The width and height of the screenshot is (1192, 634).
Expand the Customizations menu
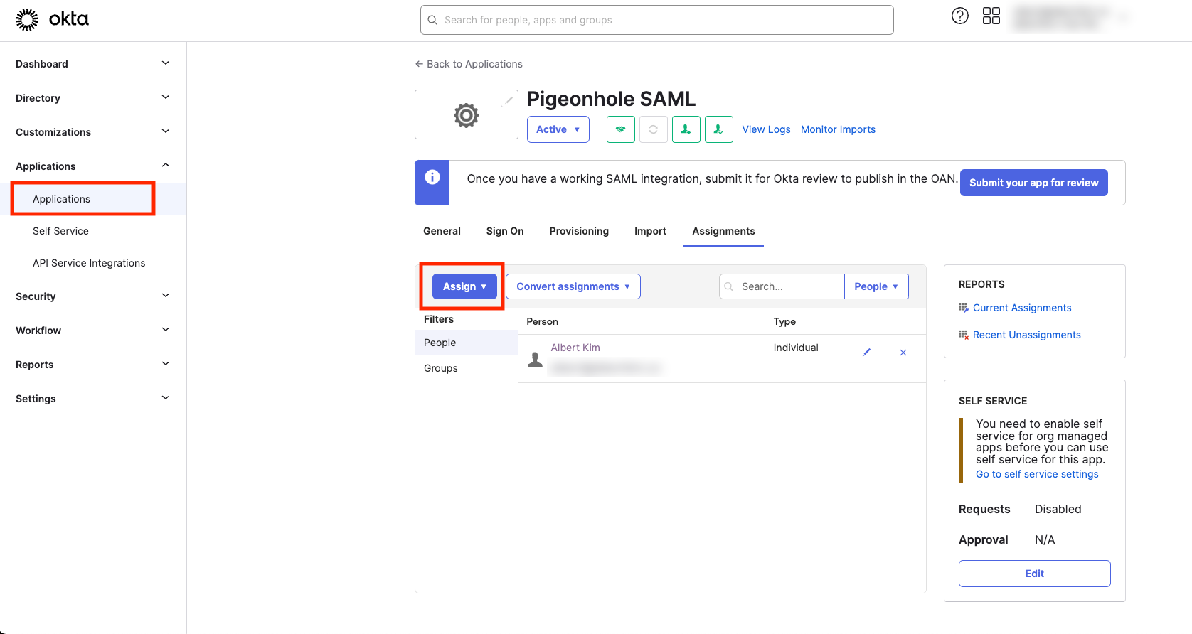[93, 132]
